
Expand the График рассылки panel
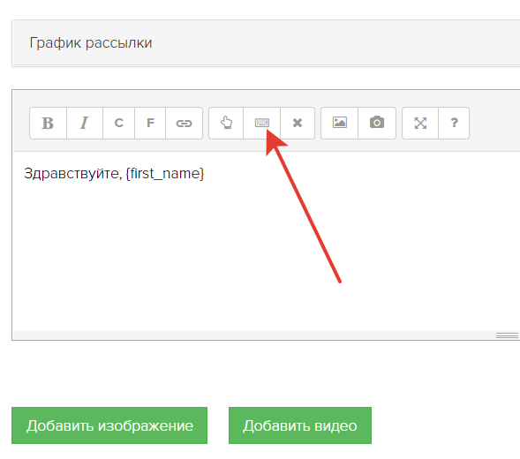click(x=266, y=43)
